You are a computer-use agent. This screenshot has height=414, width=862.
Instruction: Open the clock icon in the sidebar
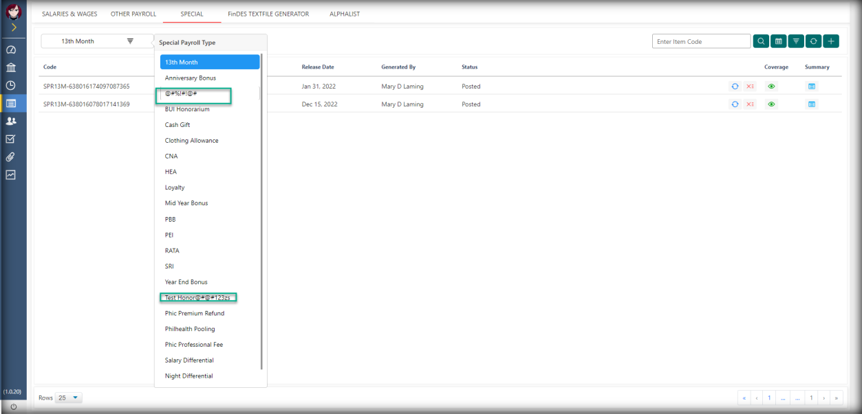click(11, 86)
